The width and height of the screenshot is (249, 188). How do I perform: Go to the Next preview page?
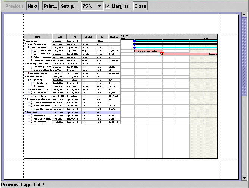[32, 6]
